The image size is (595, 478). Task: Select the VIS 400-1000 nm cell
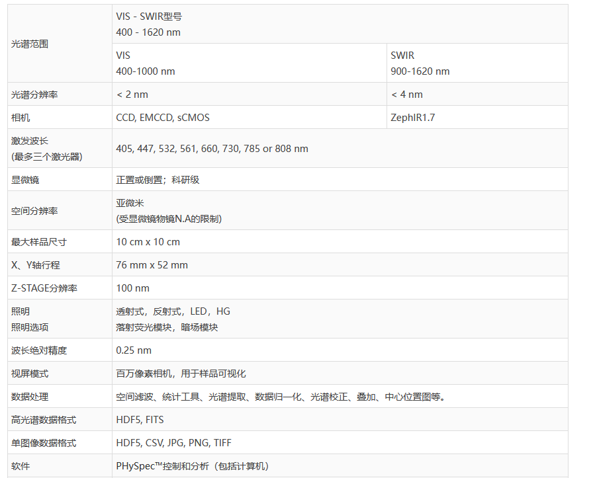pyautogui.click(x=146, y=63)
